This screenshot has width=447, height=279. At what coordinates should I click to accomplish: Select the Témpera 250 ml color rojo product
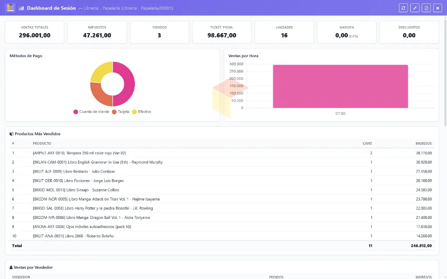222,153
